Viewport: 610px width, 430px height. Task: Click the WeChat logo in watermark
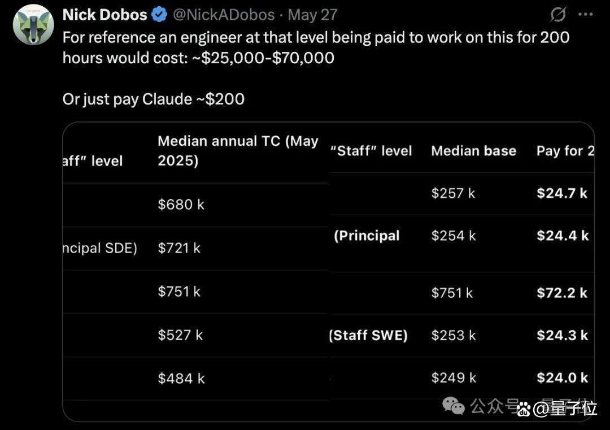click(453, 406)
